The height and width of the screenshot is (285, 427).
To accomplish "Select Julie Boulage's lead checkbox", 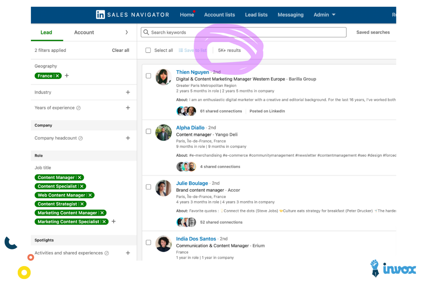I will 148,187.
